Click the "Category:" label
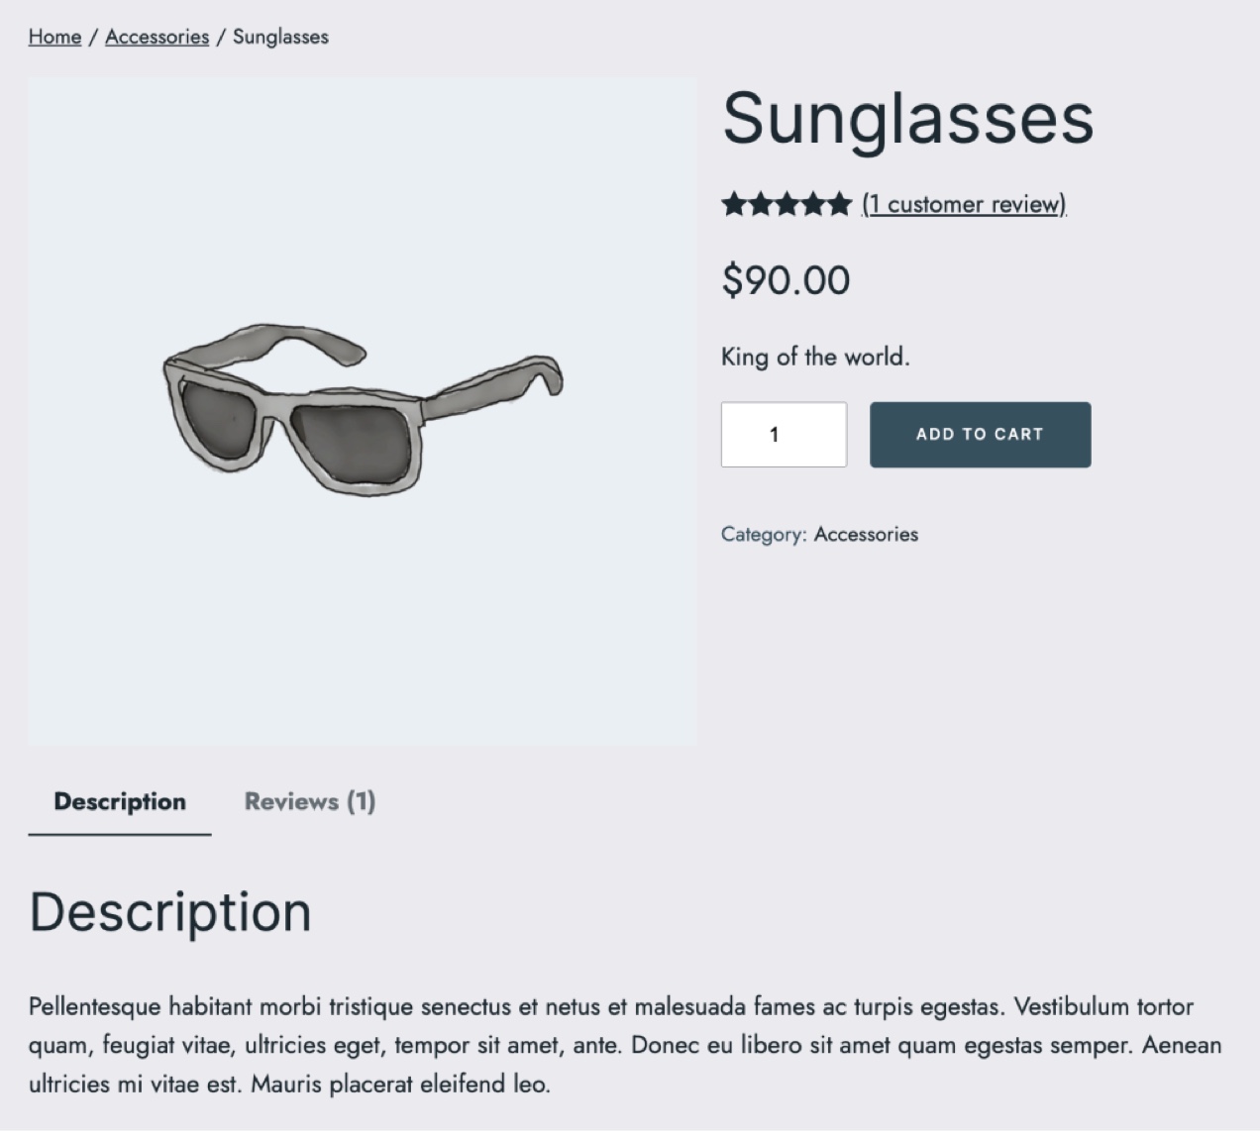Viewport: 1260px width, 1137px height. coord(763,534)
